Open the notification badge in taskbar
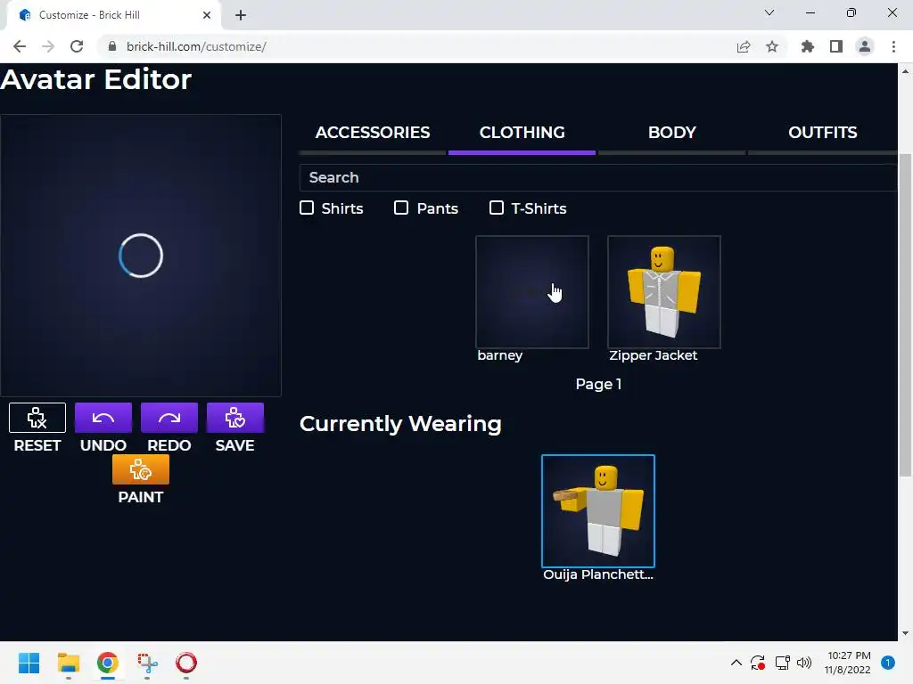Screen dimensions: 913x684 [x=888, y=663]
